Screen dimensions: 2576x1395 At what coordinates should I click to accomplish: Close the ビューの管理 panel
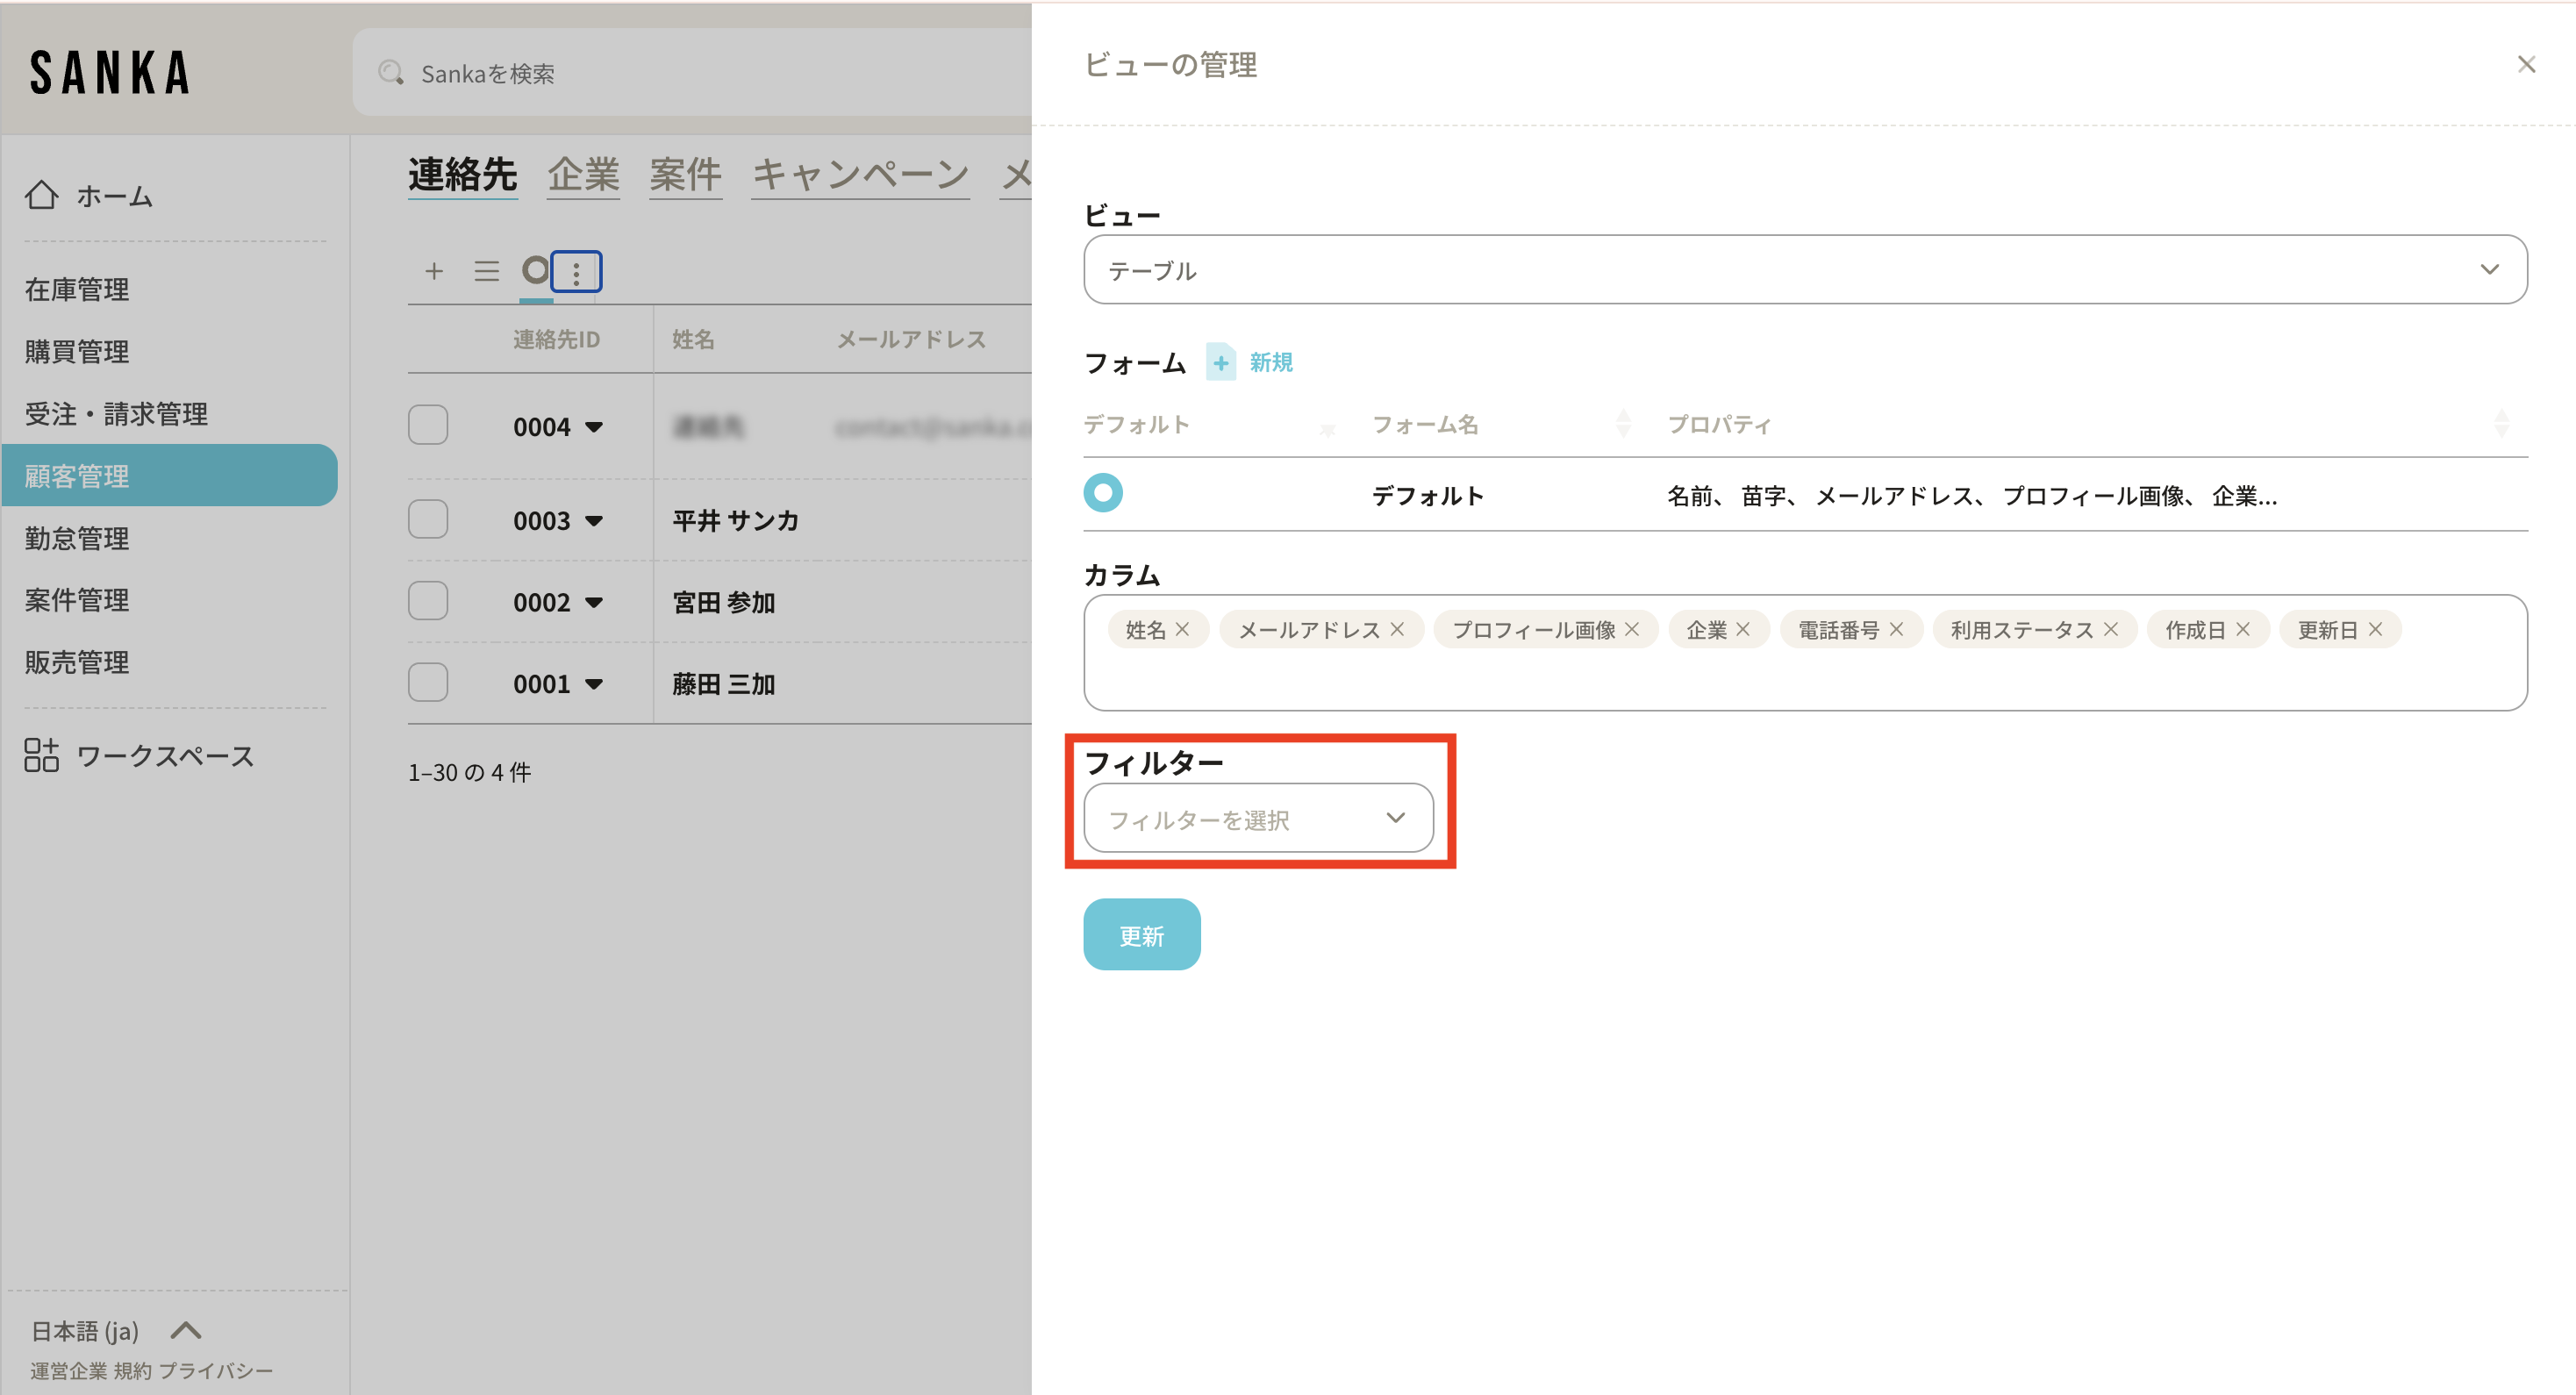(2526, 65)
